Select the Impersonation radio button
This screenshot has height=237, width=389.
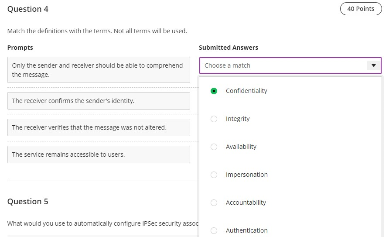tap(214, 175)
